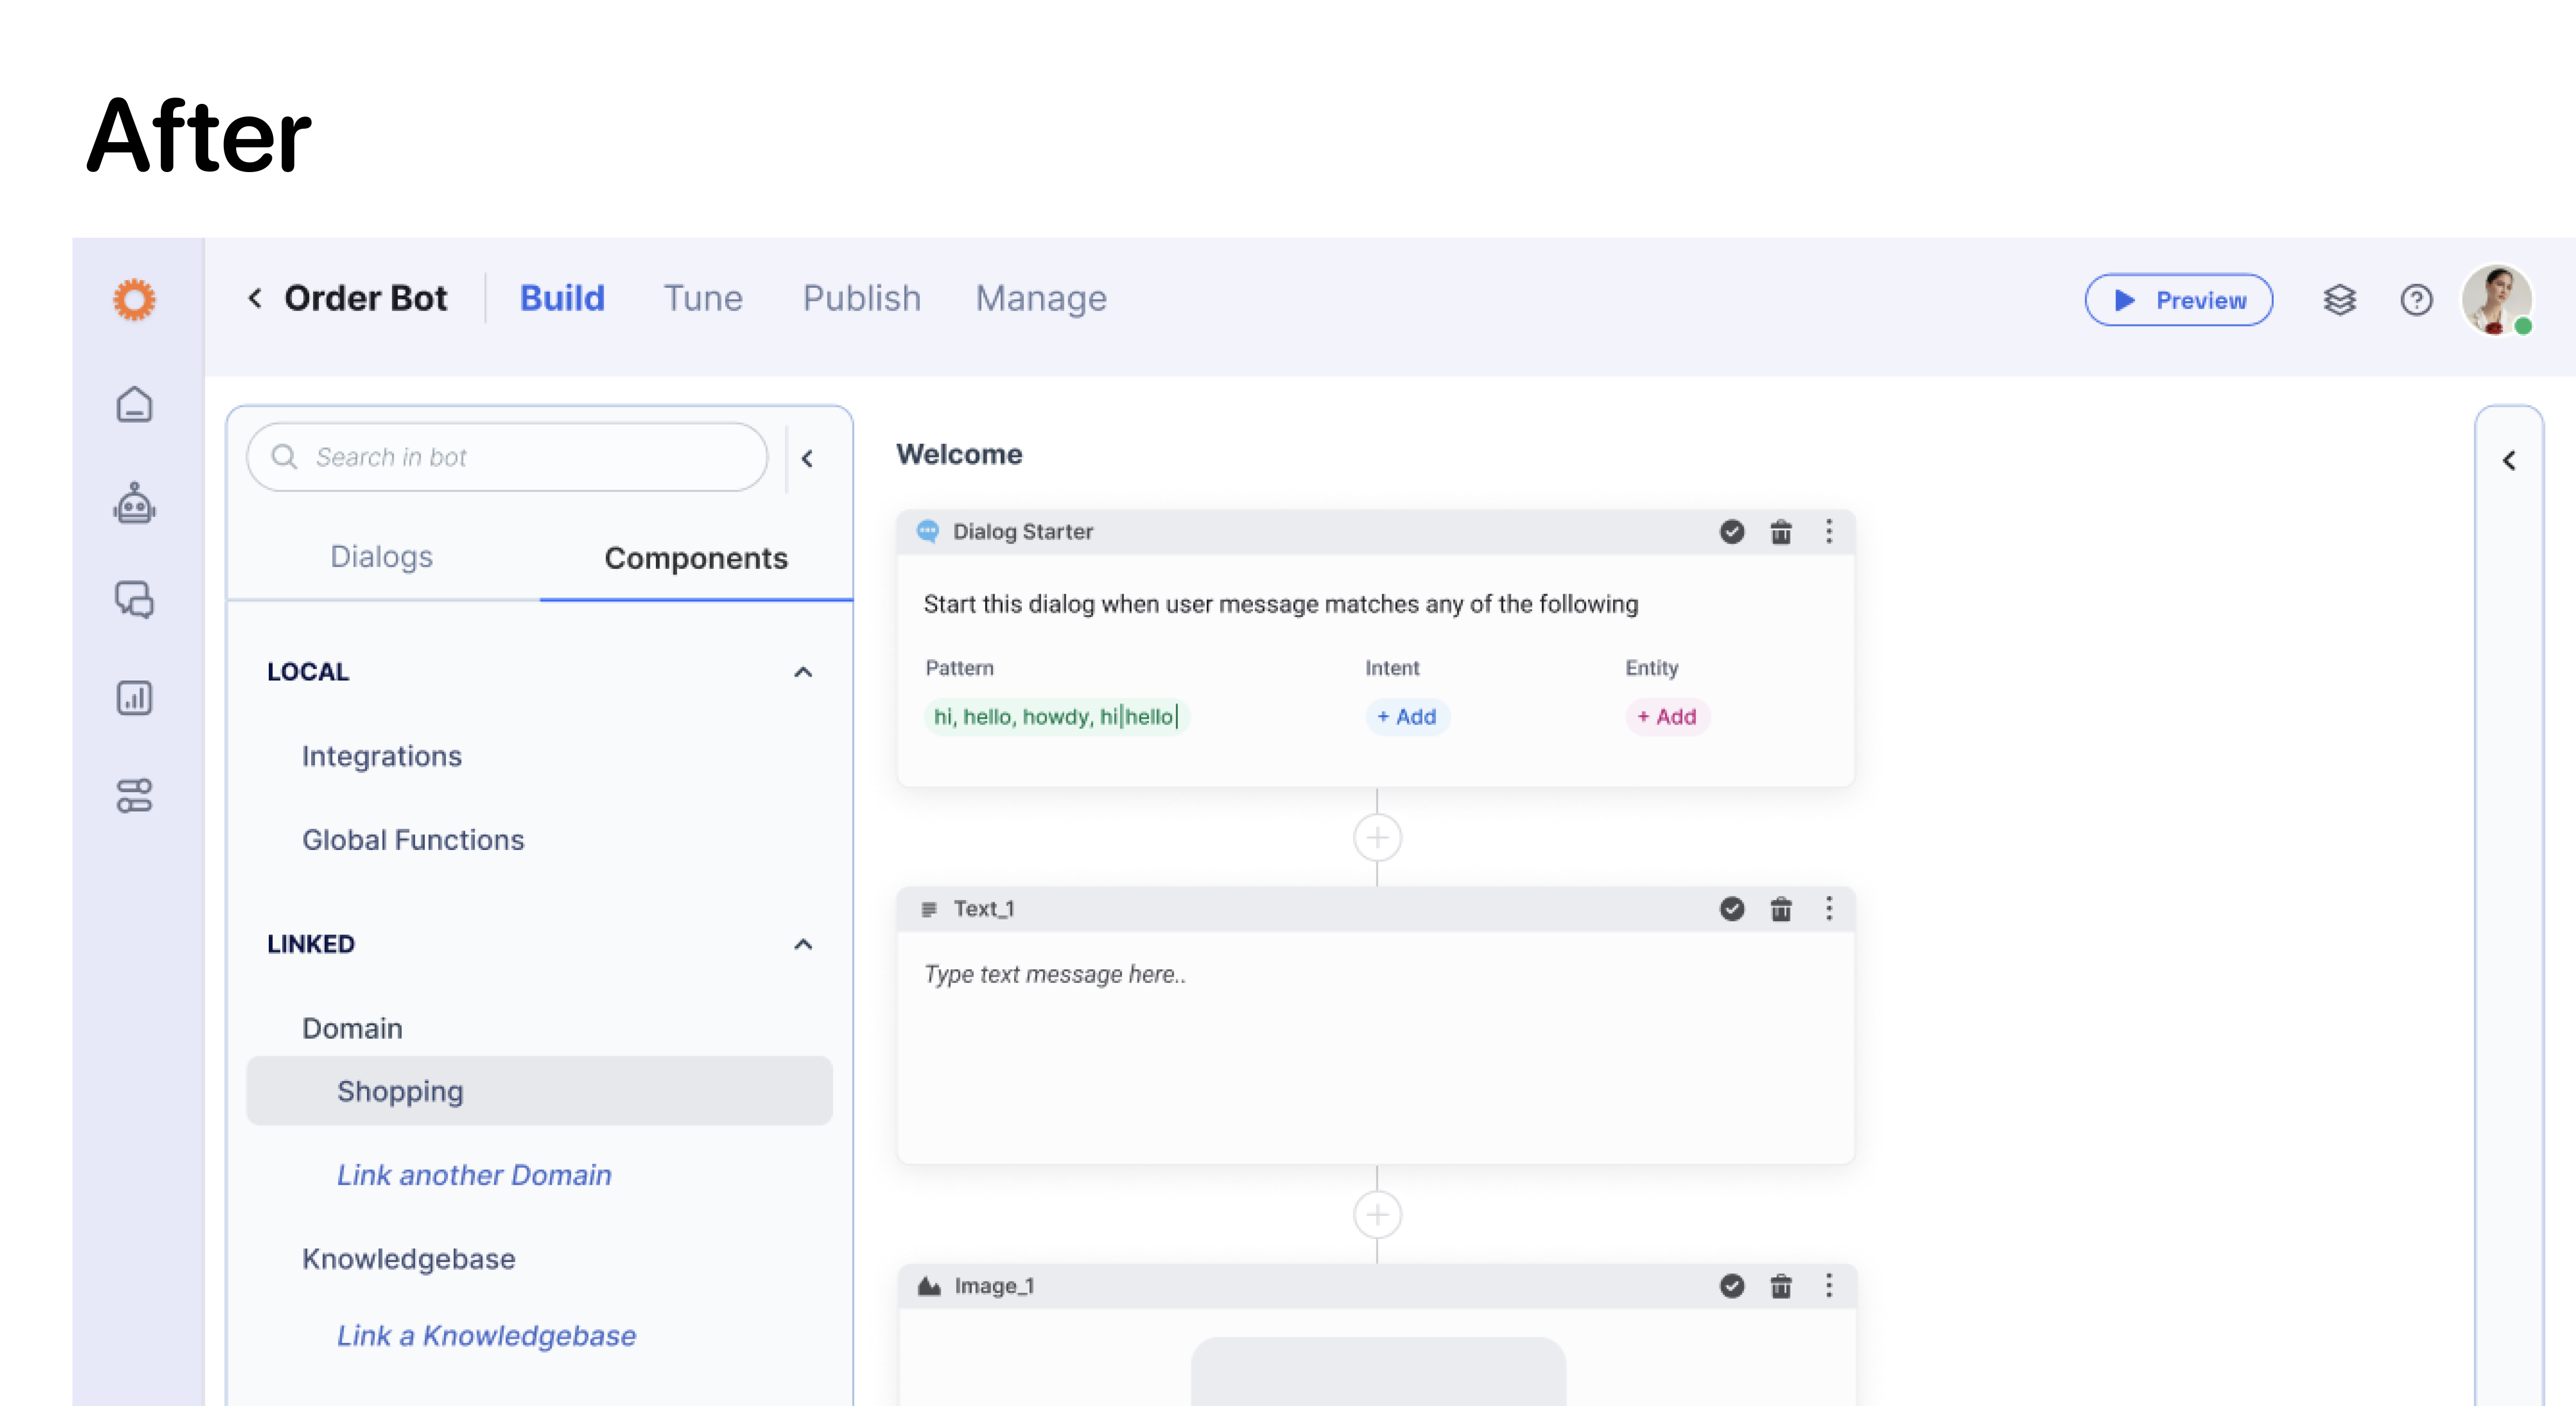Click the Type text message here area
Screen dimensions: 2576x1406
1055,974
